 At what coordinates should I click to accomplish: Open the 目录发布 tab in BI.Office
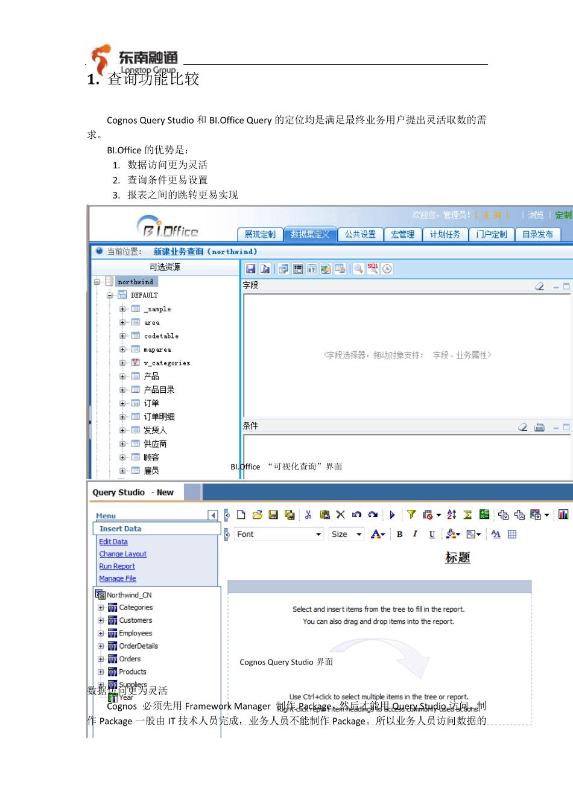537,234
